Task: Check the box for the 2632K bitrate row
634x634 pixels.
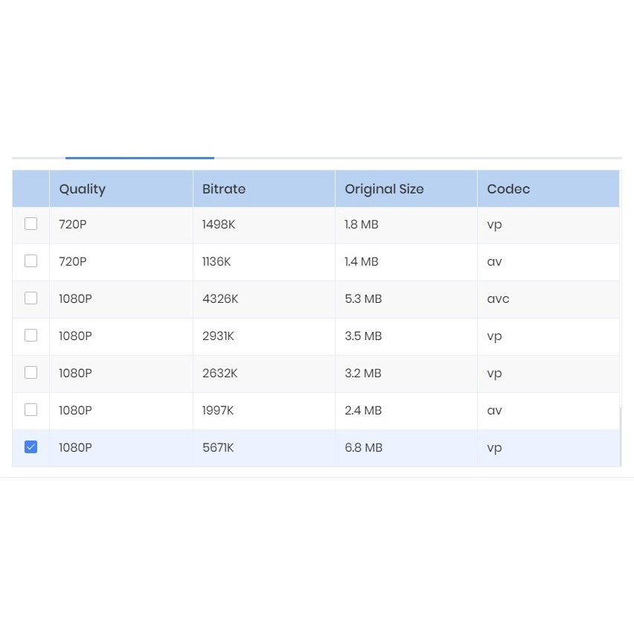Action: click(31, 372)
